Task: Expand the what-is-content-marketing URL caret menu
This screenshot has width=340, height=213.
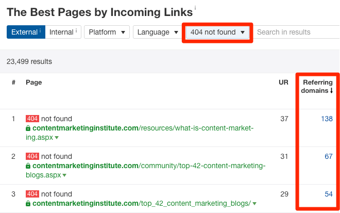Action: pos(57,138)
